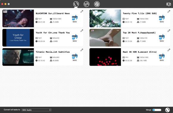Toggle the Merge switch
Viewport: 173px width, 113px height.
click(x=157, y=110)
